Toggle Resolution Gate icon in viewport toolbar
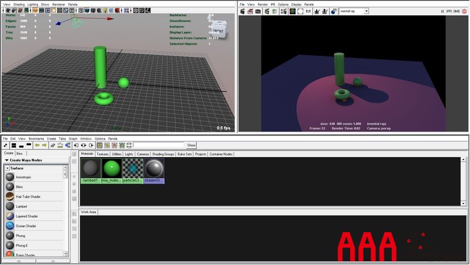 48,11
